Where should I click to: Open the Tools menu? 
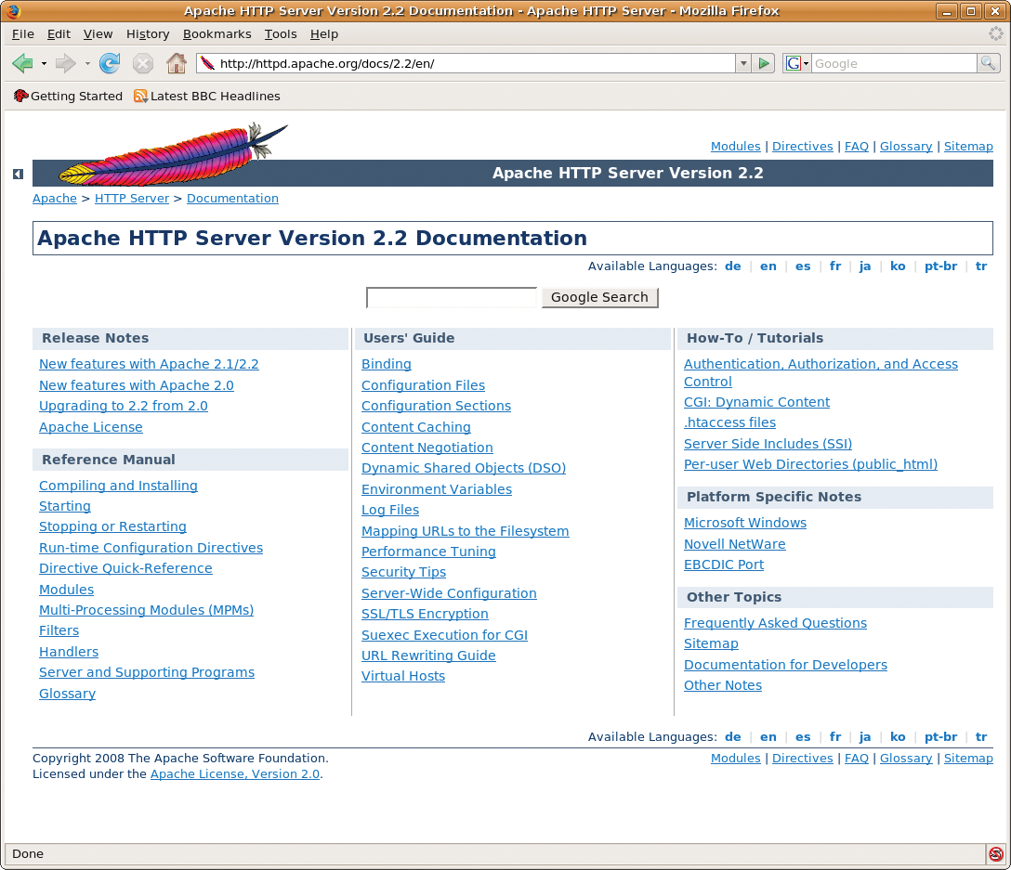(281, 34)
